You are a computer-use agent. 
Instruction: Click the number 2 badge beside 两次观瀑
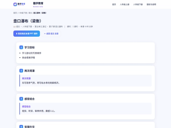pos(21,71)
